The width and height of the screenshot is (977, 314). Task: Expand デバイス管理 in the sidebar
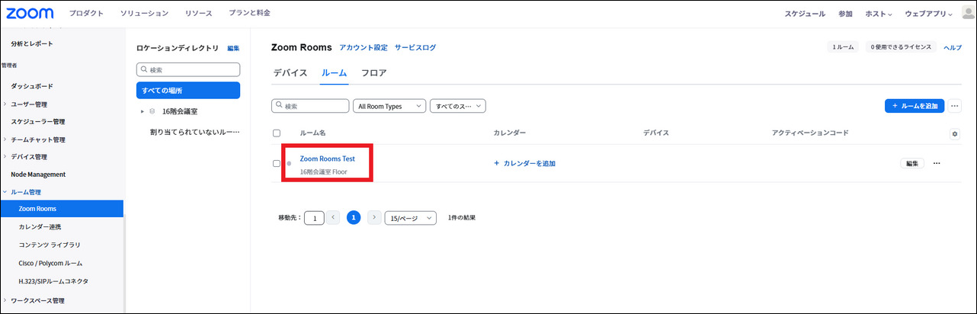point(5,157)
